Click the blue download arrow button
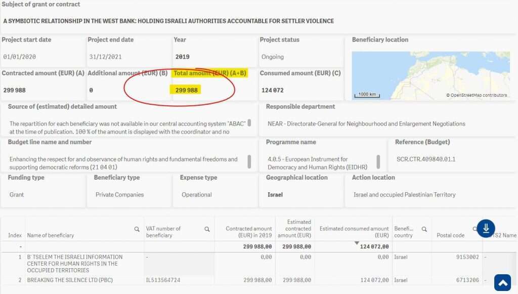The image size is (518, 294). (x=486, y=228)
